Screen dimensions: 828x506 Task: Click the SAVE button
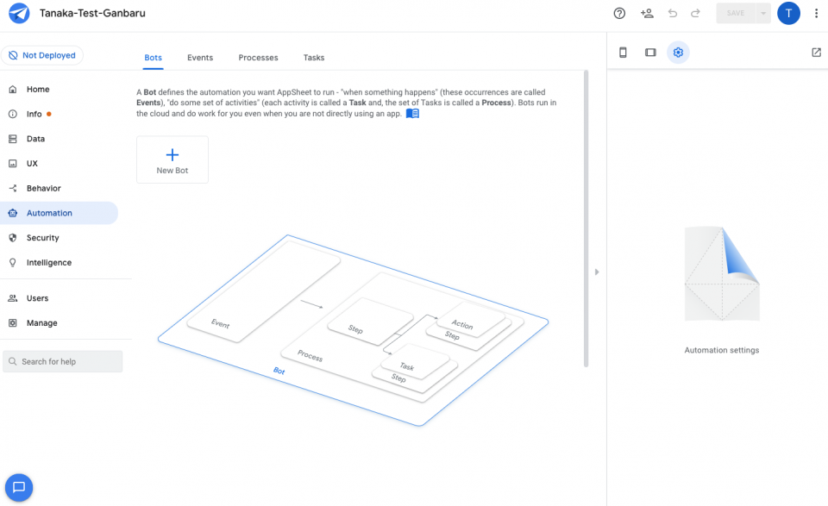point(736,13)
